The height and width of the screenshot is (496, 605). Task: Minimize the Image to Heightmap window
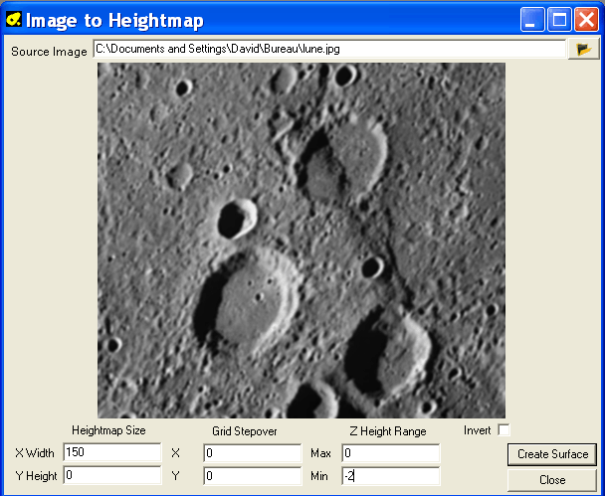534,20
